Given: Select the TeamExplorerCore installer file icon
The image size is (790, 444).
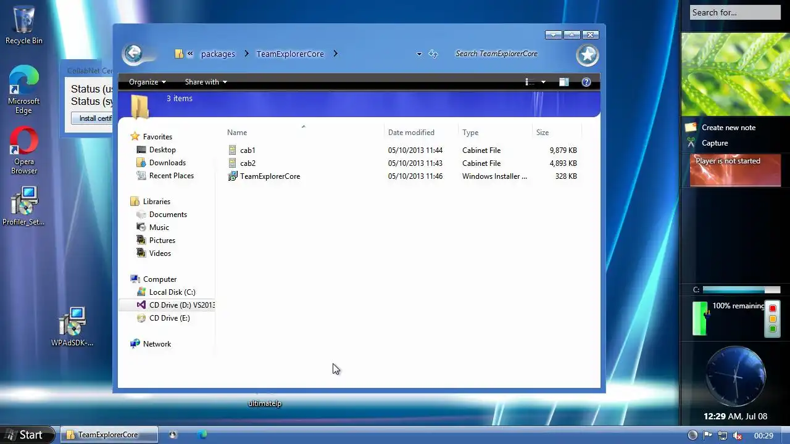Looking at the screenshot, I should point(233,176).
